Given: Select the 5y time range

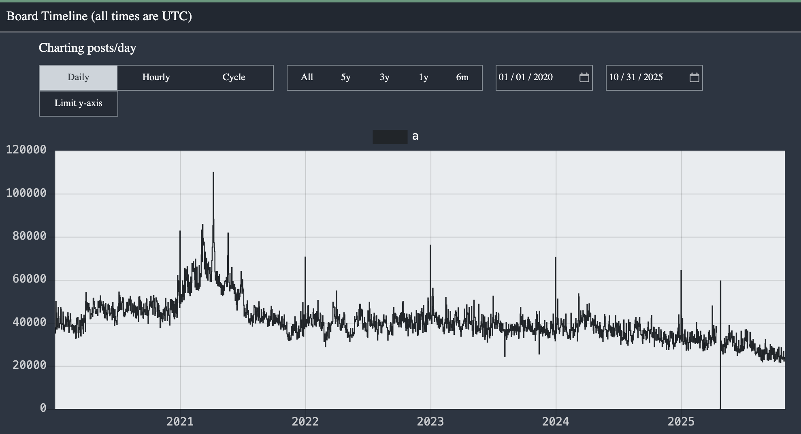Looking at the screenshot, I should tap(345, 77).
